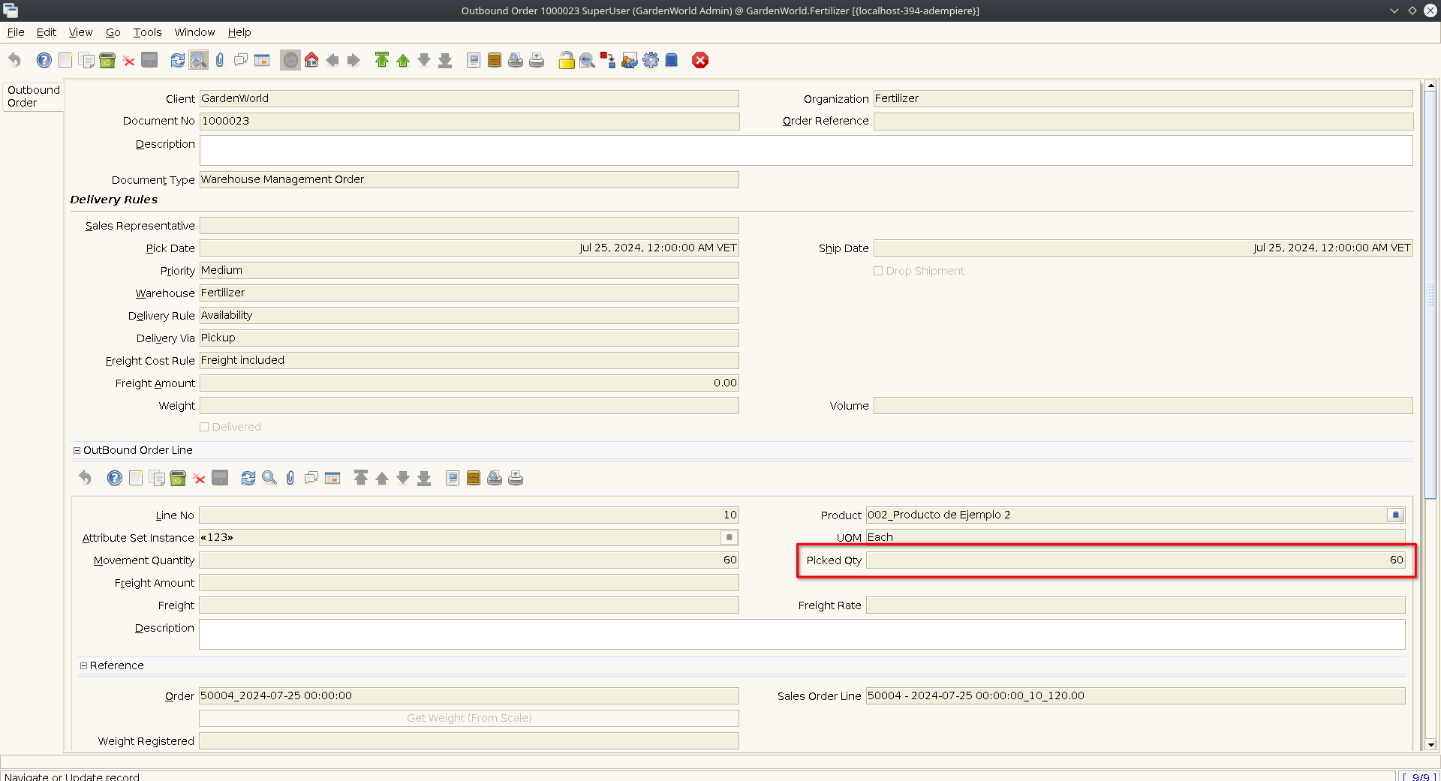Toggle grid view from main toolbar

(x=262, y=60)
